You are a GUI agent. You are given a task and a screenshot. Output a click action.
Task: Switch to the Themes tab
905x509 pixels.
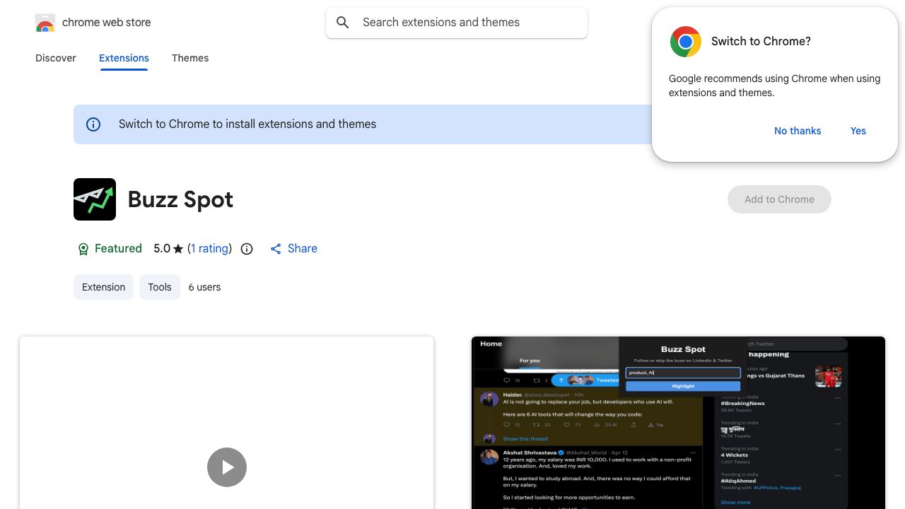pyautogui.click(x=190, y=58)
